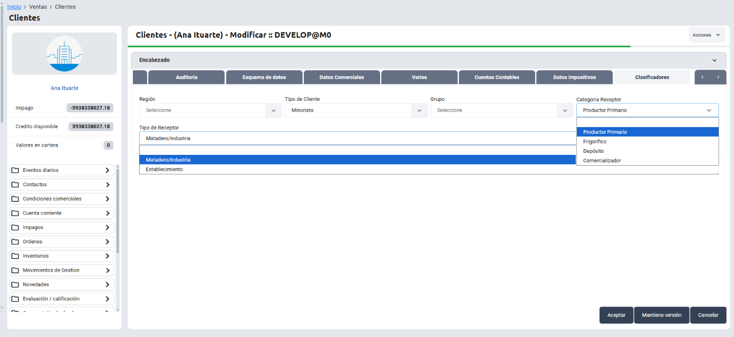Open the Acciones dropdown
Screen dimensions: 734x337
pos(707,35)
